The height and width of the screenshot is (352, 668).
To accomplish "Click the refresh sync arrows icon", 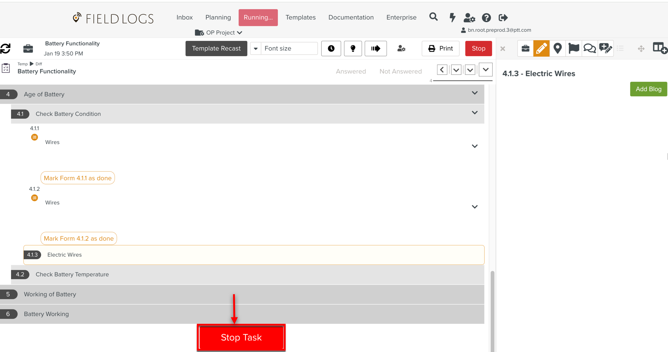I will (6, 49).
